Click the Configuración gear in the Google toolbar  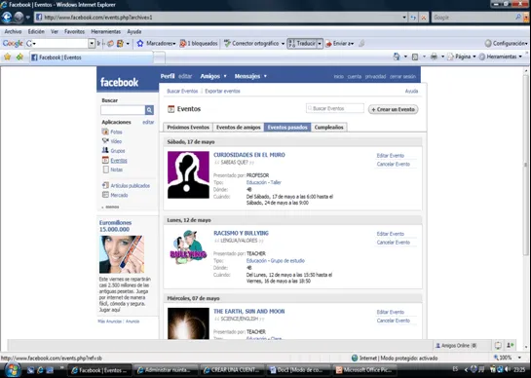488,44
